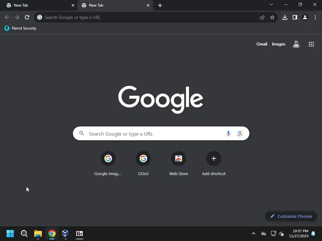Bookmark this tab with the star icon
This screenshot has height=241, width=322.
point(272,18)
